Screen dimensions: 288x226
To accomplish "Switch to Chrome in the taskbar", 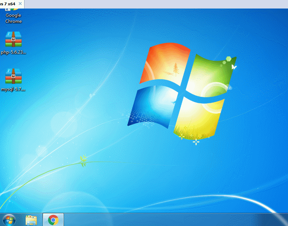I will coord(53,220).
